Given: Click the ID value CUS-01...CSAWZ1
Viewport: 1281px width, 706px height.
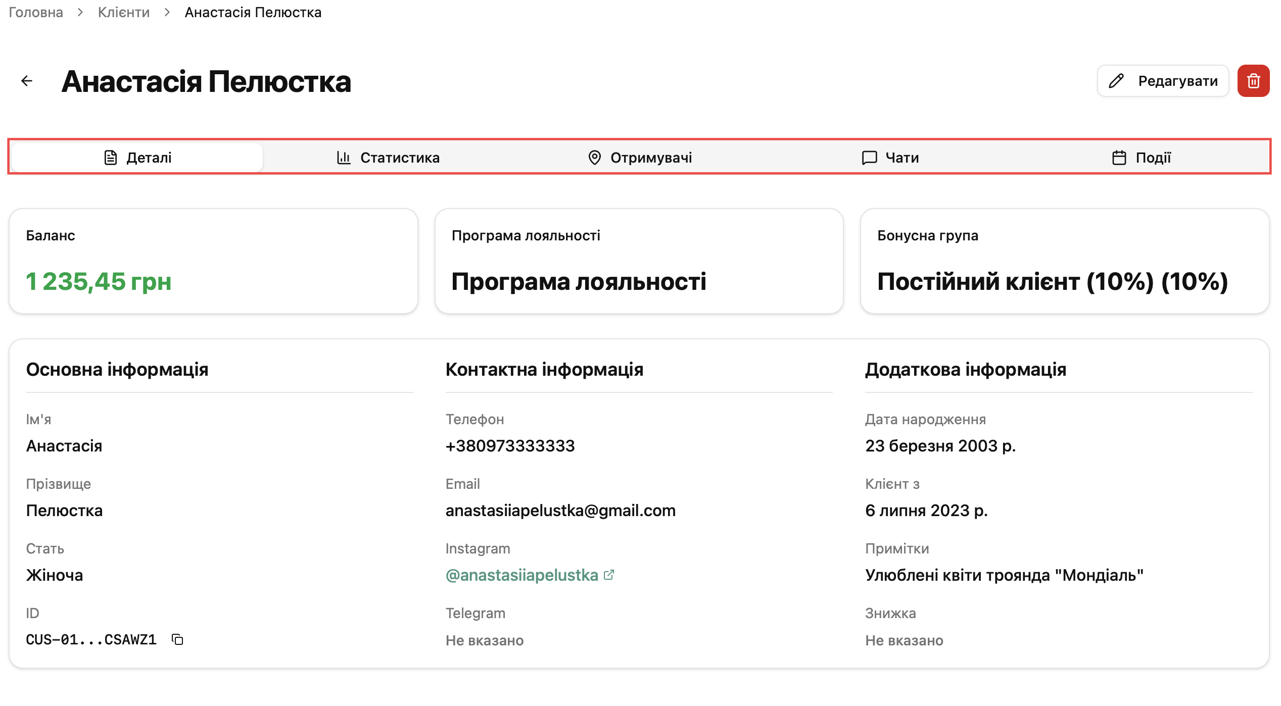Looking at the screenshot, I should click(x=91, y=639).
